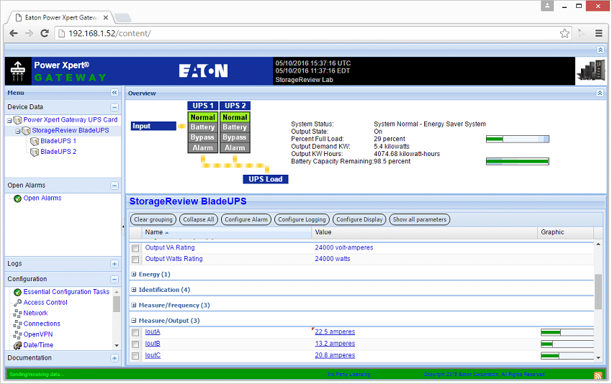612x384 pixels.
Task: Click the UPS 1 header in the diagram
Action: pos(203,106)
